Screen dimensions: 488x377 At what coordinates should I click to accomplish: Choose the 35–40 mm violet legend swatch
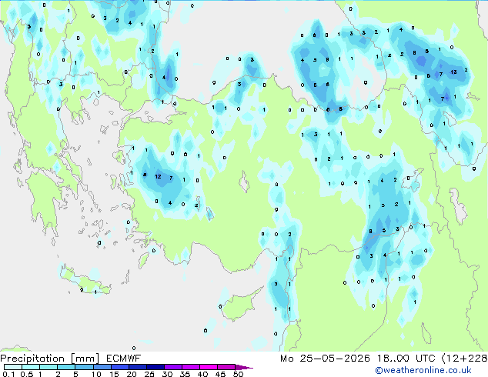(190, 367)
